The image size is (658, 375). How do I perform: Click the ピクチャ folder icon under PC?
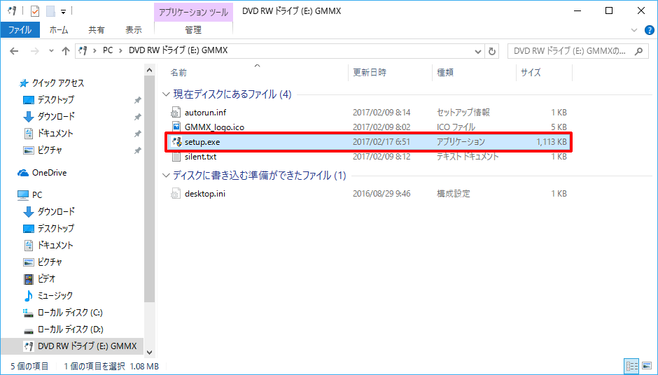point(28,262)
